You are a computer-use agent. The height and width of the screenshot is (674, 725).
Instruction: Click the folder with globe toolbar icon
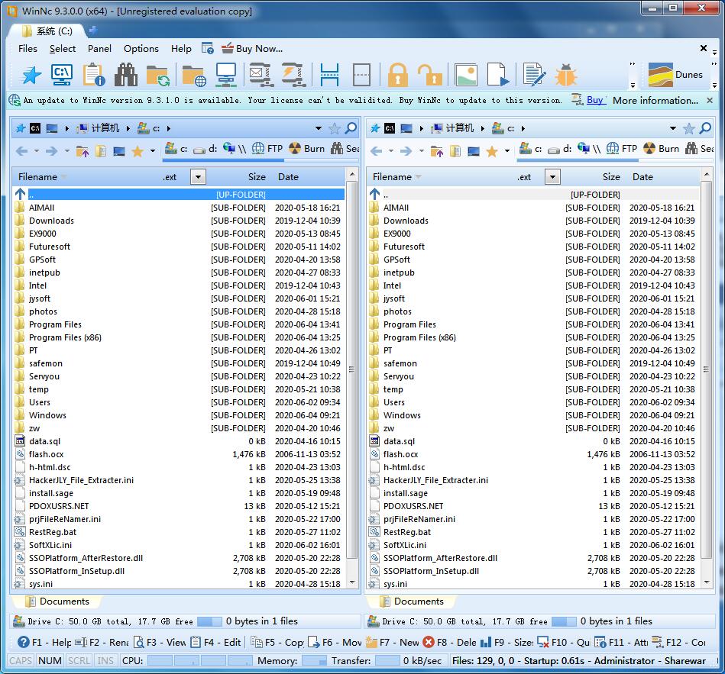pyautogui.click(x=193, y=75)
